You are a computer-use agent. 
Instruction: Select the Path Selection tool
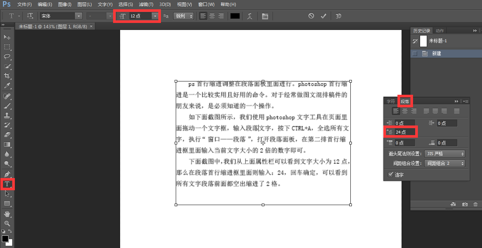7,194
